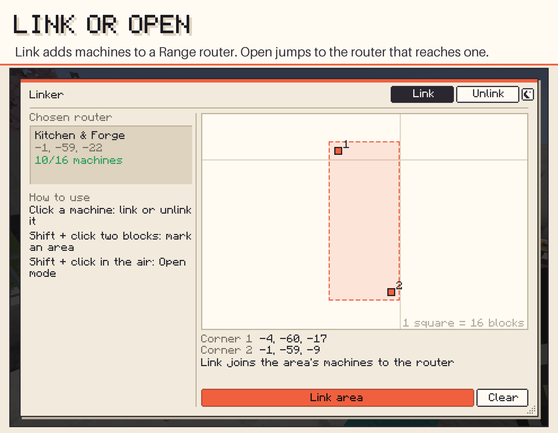
Task: Click the Chosen router heading
Action: (x=70, y=117)
